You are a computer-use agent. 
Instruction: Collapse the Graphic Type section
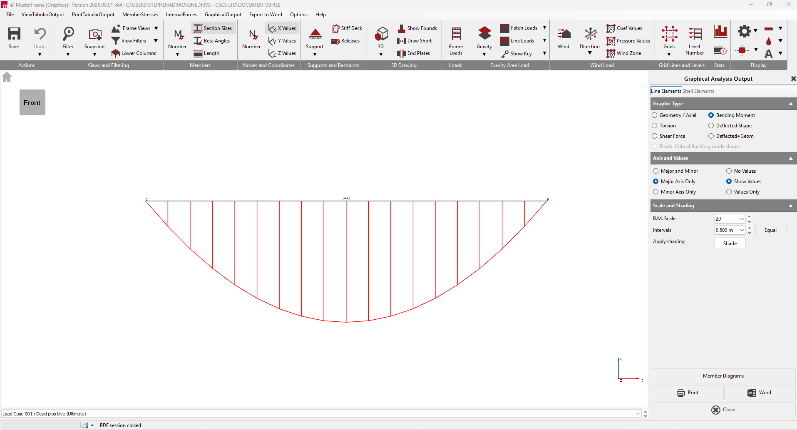791,104
